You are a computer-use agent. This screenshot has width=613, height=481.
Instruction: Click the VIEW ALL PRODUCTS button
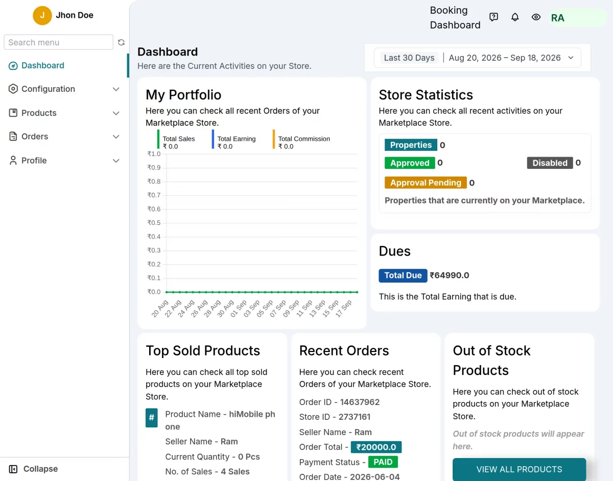click(519, 469)
